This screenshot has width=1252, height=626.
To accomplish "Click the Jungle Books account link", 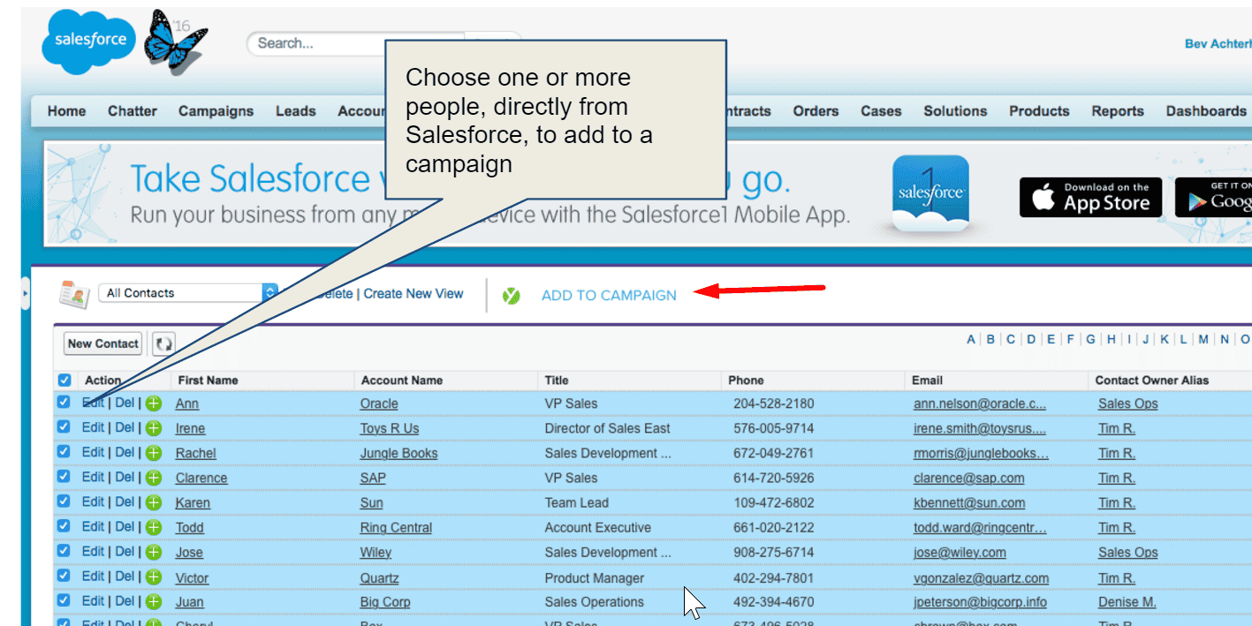I will pyautogui.click(x=398, y=453).
